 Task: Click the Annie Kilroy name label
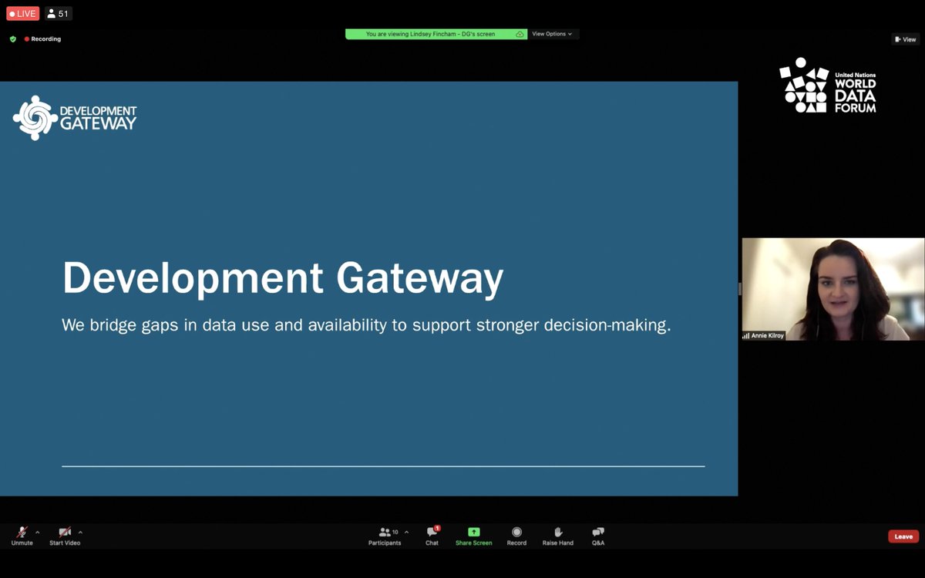763,335
